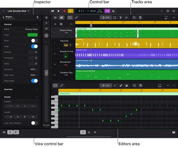The height and width of the screenshot is (147, 178).
Task: Open the help button in control bar
Action: coord(168,11)
